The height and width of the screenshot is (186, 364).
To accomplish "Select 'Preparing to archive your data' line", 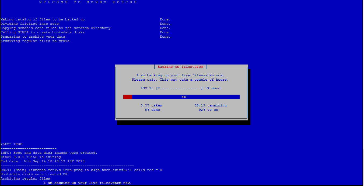I will click(33, 37).
